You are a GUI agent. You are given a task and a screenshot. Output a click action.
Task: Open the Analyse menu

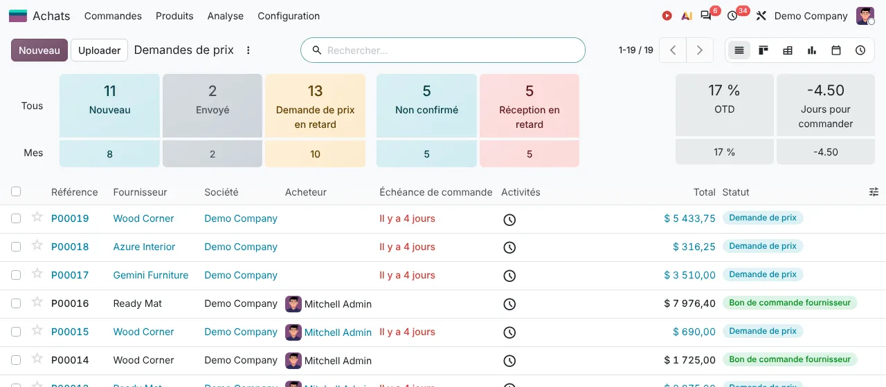[x=226, y=16]
